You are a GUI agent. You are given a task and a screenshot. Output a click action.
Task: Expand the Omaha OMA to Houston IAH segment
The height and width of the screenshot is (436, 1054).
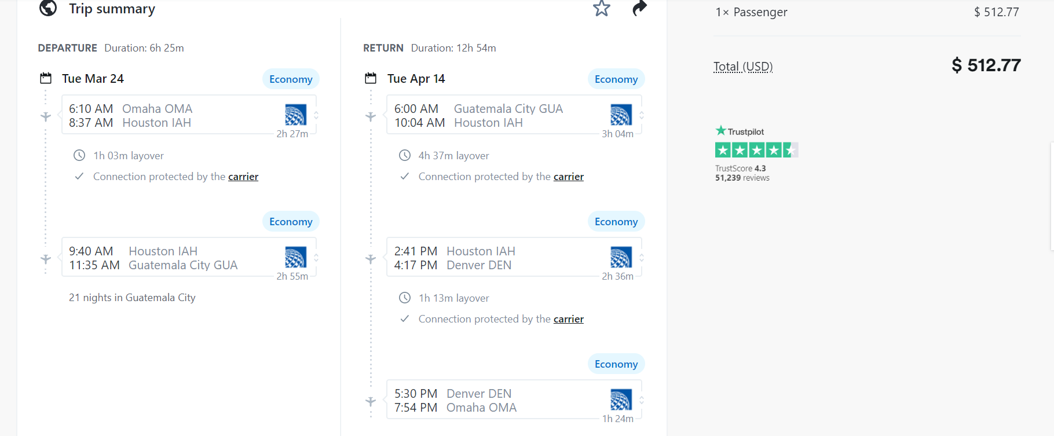click(316, 115)
